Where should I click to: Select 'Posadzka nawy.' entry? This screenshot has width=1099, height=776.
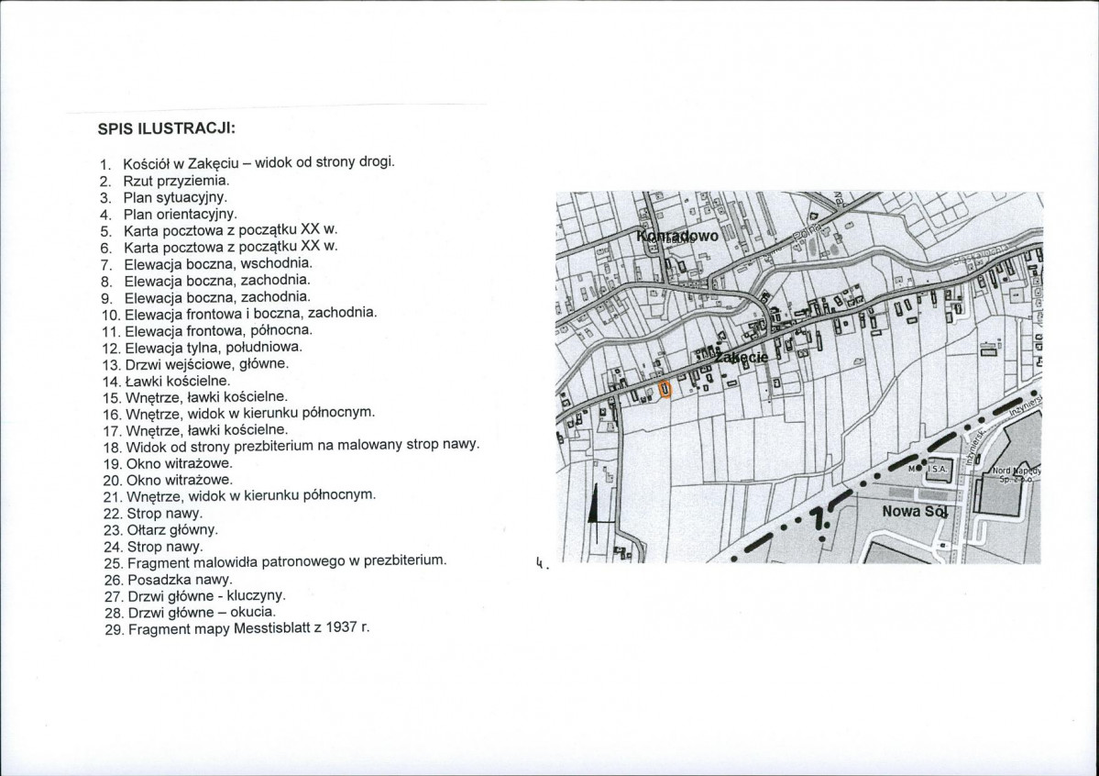(x=181, y=581)
